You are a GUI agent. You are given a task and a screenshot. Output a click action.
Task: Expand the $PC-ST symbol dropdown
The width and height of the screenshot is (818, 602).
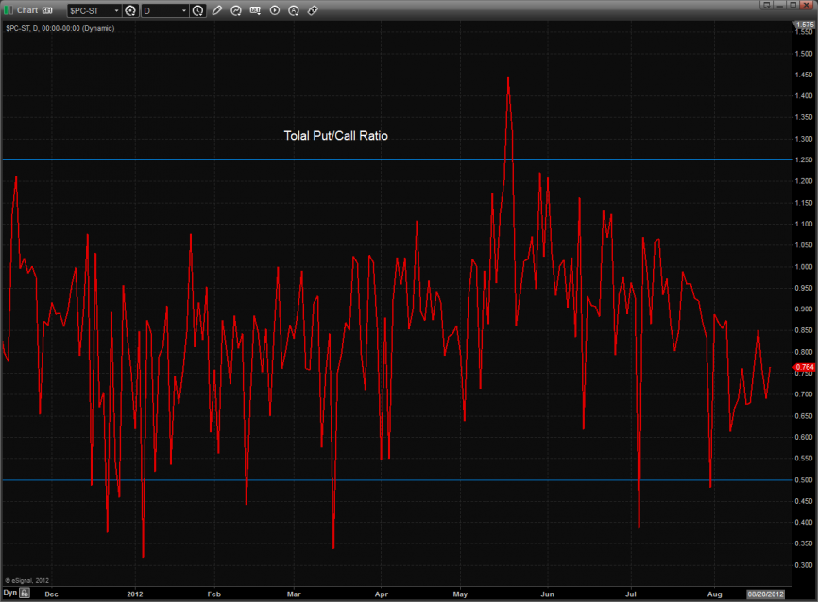coord(116,11)
